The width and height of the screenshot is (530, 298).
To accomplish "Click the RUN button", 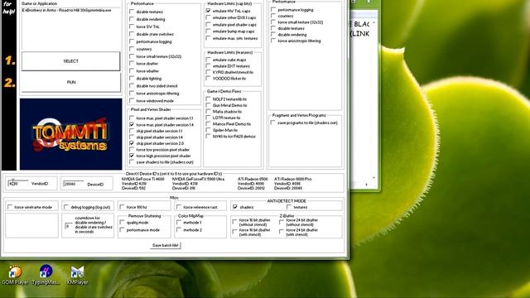I will tap(71, 82).
